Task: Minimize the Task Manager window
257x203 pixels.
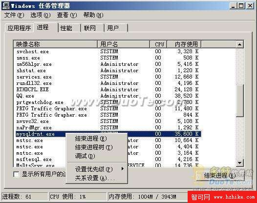Action: [x=233, y=6]
